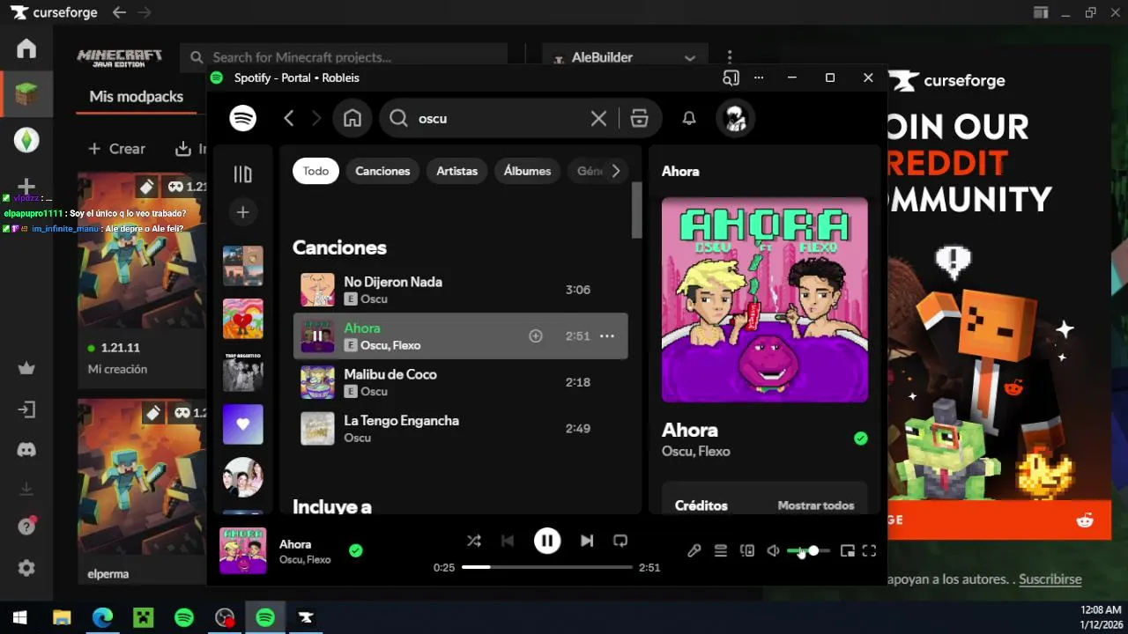Click the Spotify results scrollbar
Image resolution: width=1128 pixels, height=634 pixels.
637,210
